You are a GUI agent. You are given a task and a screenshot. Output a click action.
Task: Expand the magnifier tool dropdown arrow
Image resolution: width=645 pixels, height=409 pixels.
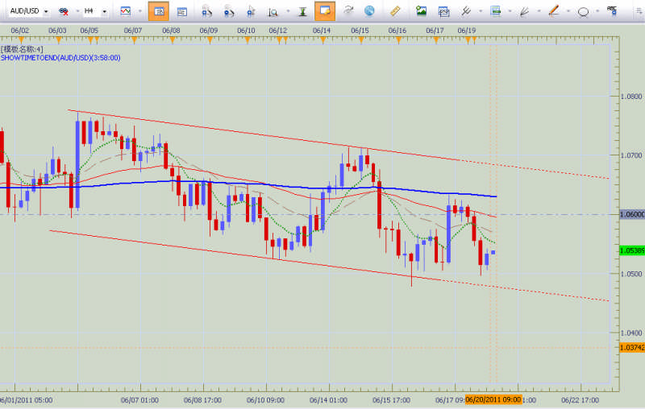(288, 11)
